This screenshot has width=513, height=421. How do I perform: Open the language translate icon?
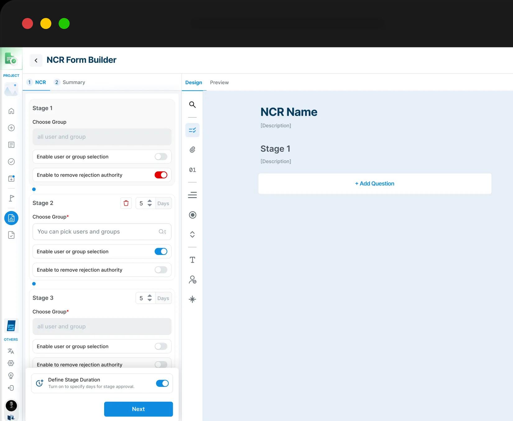(x=11, y=351)
